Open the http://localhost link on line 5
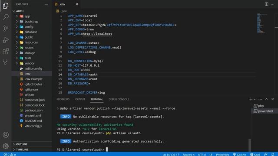 [97, 34]
